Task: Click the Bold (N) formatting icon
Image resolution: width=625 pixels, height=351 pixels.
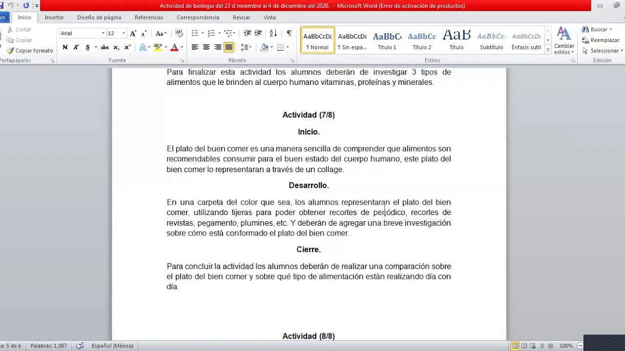Action: coord(65,47)
